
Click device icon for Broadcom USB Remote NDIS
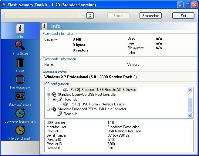point(66,90)
